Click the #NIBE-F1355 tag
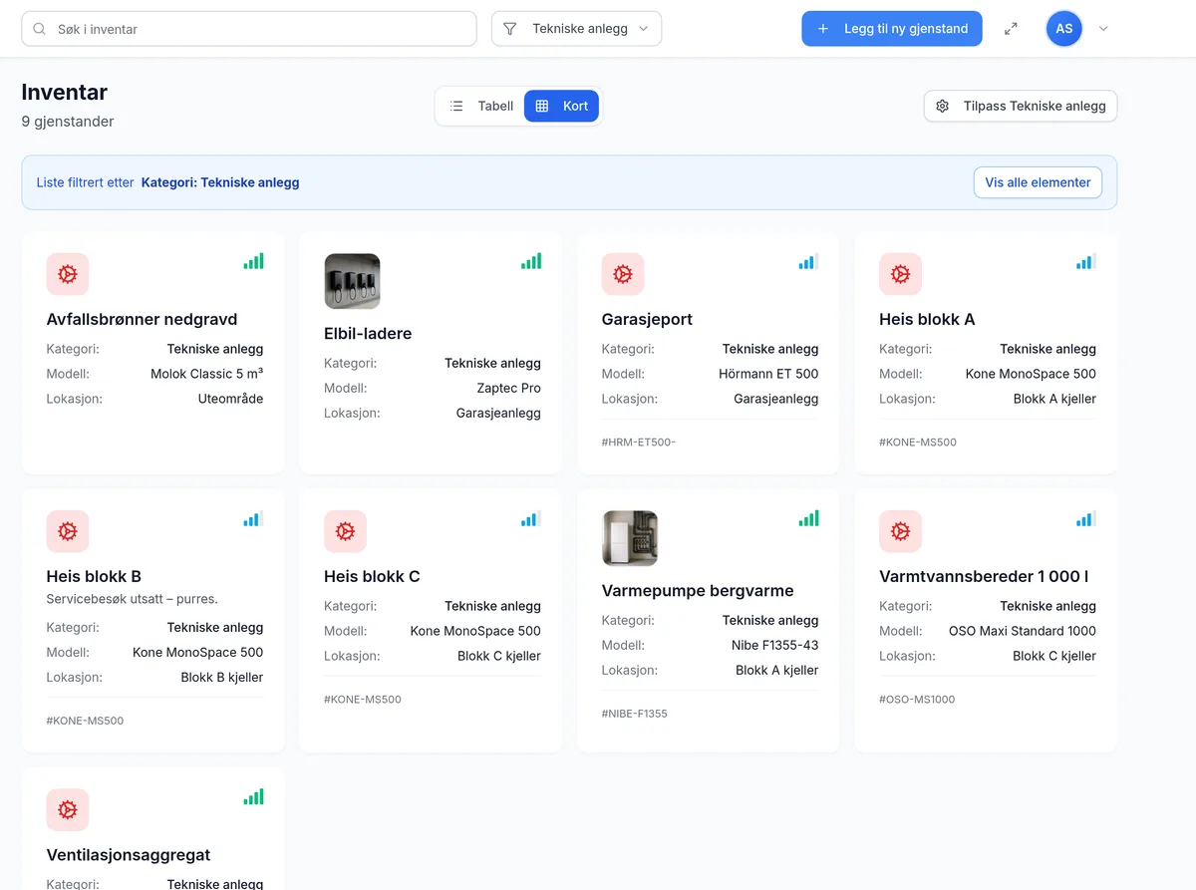 pyautogui.click(x=635, y=714)
